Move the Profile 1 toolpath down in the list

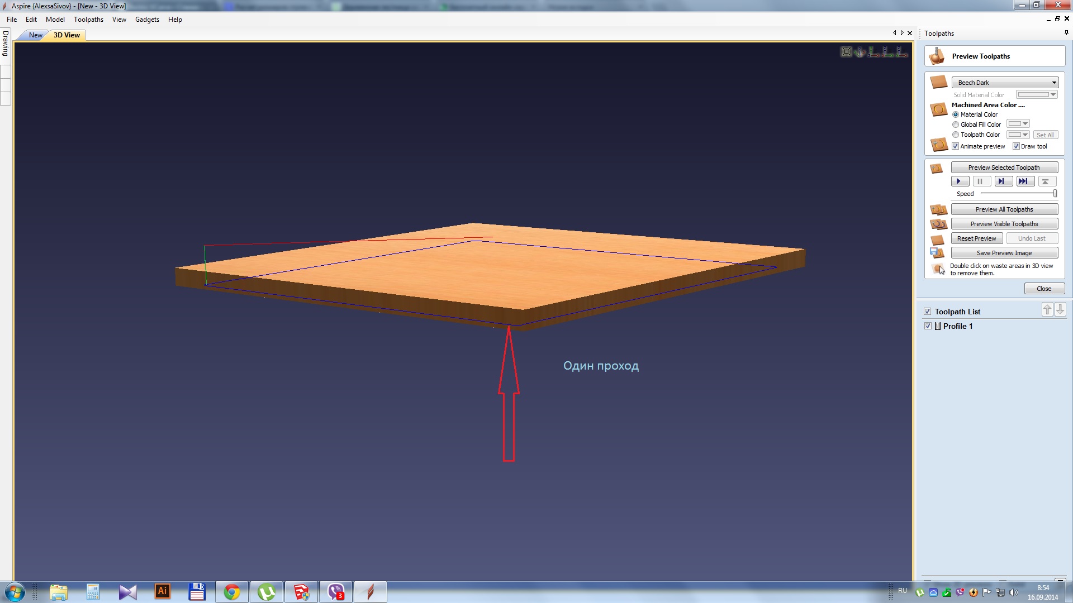click(x=1060, y=310)
